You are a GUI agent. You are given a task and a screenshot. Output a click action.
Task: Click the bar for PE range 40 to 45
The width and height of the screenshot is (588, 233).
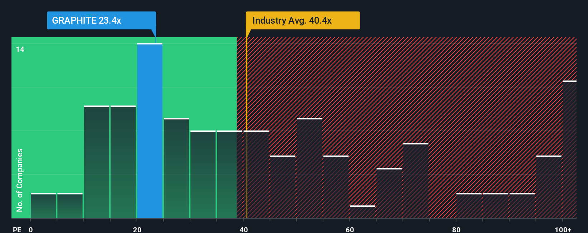click(x=256, y=174)
